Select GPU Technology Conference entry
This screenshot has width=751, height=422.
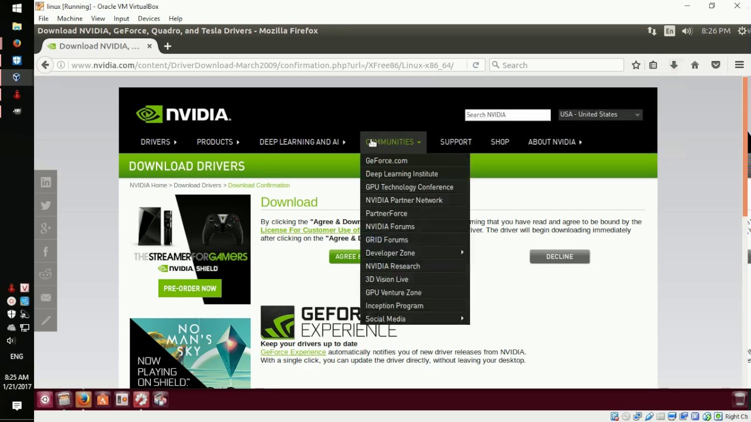[x=410, y=187]
